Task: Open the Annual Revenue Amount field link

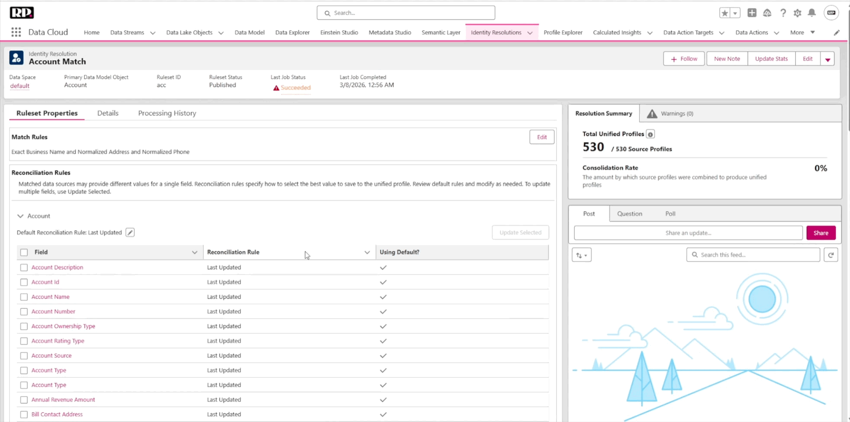Action: click(63, 400)
